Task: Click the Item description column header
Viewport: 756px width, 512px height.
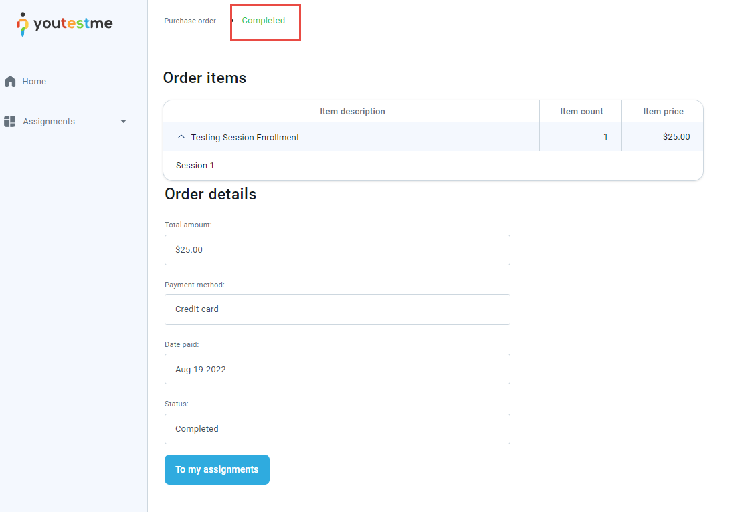Action: pyautogui.click(x=352, y=112)
